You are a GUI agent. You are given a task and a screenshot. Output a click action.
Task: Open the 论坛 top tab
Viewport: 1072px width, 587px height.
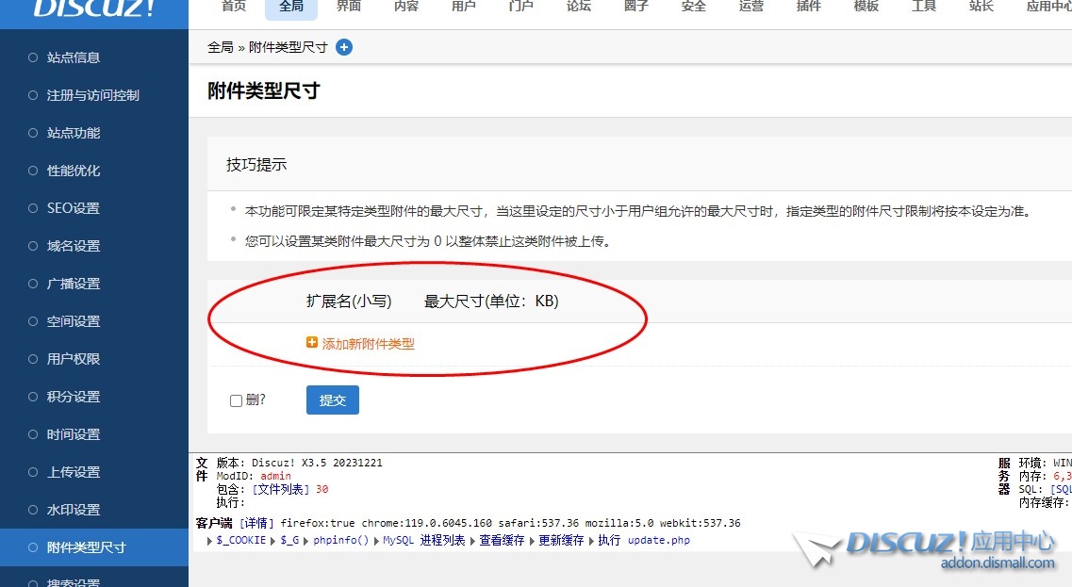pyautogui.click(x=578, y=7)
